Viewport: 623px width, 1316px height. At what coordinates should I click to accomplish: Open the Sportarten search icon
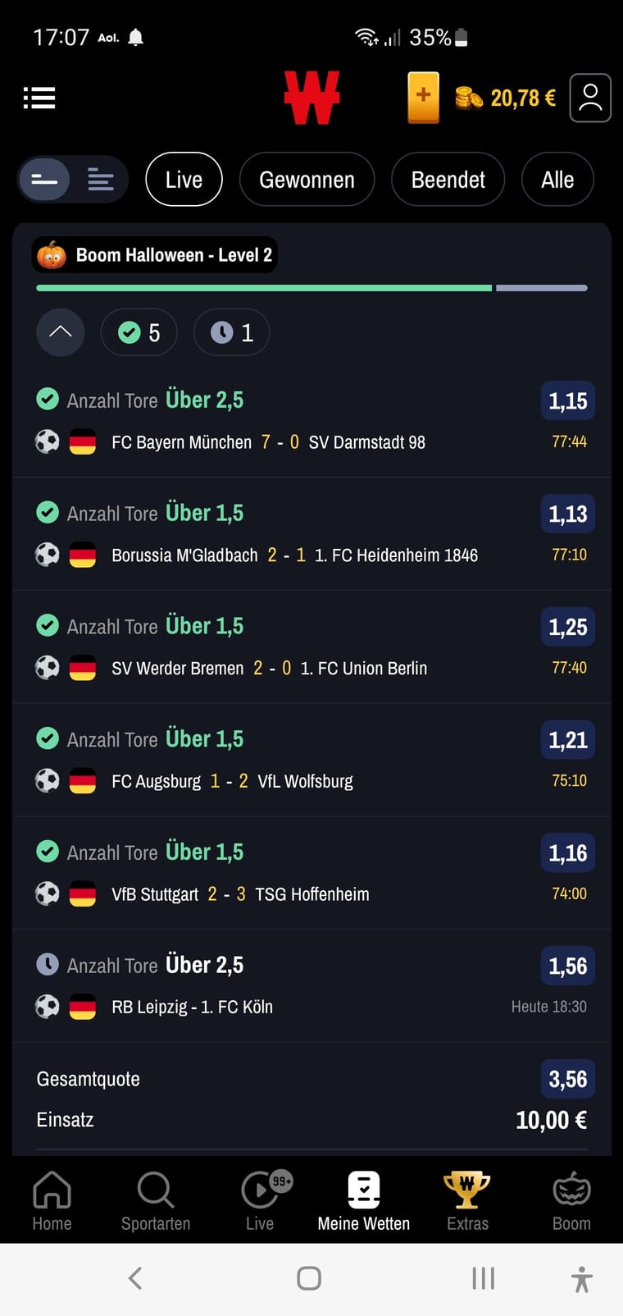click(x=155, y=1190)
